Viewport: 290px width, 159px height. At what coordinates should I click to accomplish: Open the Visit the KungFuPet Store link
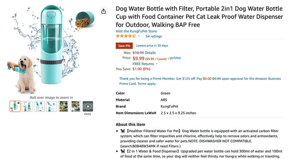(136, 31)
